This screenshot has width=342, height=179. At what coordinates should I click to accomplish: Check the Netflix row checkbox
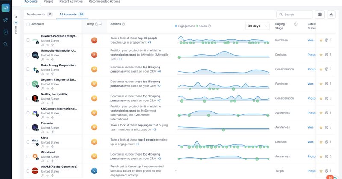(x=28, y=98)
